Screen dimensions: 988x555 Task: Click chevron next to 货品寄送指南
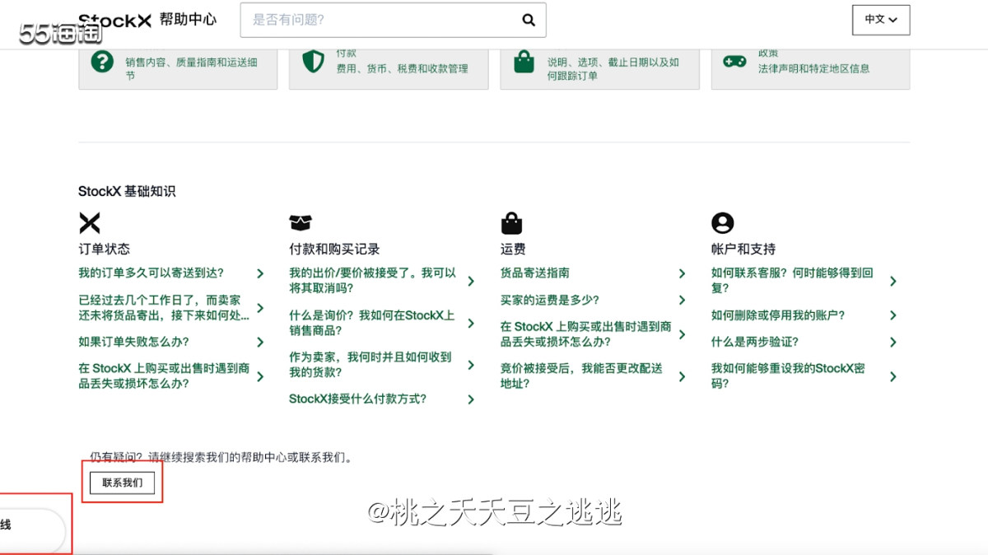click(x=682, y=273)
